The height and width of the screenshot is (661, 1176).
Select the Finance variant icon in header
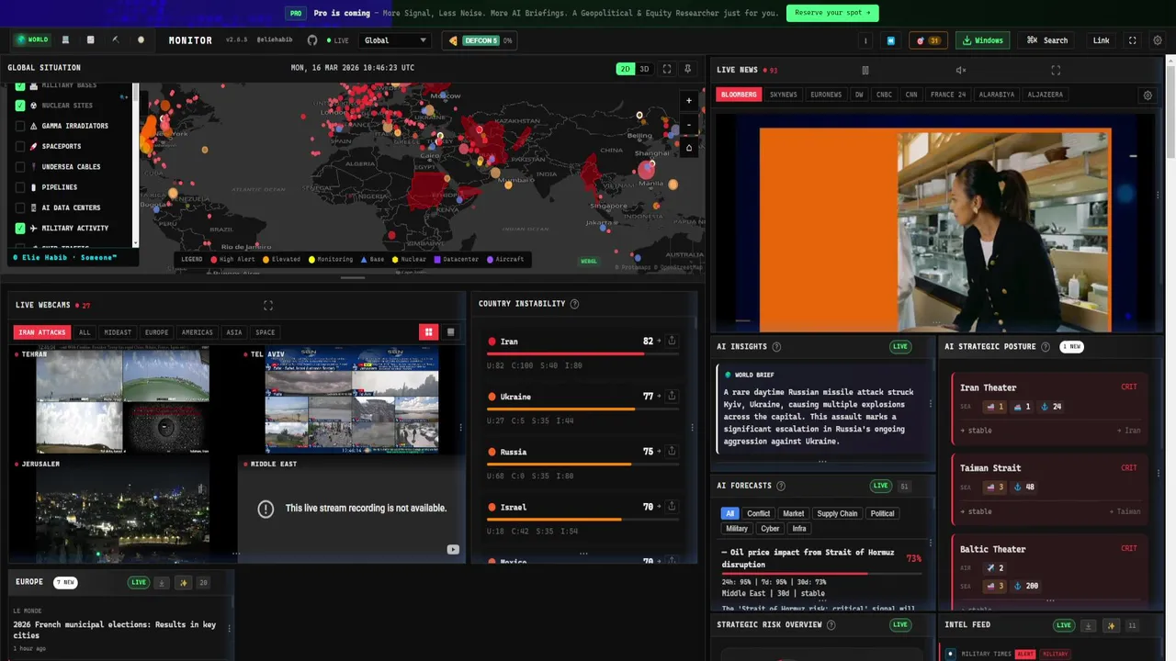(90, 39)
